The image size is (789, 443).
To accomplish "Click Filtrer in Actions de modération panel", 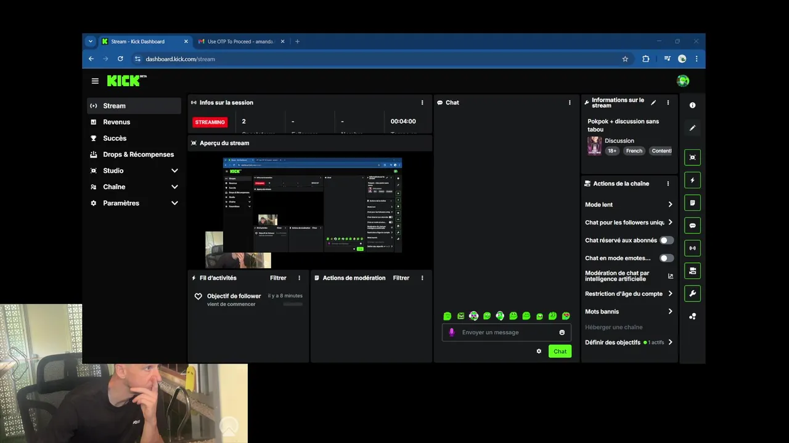I will [x=401, y=278].
